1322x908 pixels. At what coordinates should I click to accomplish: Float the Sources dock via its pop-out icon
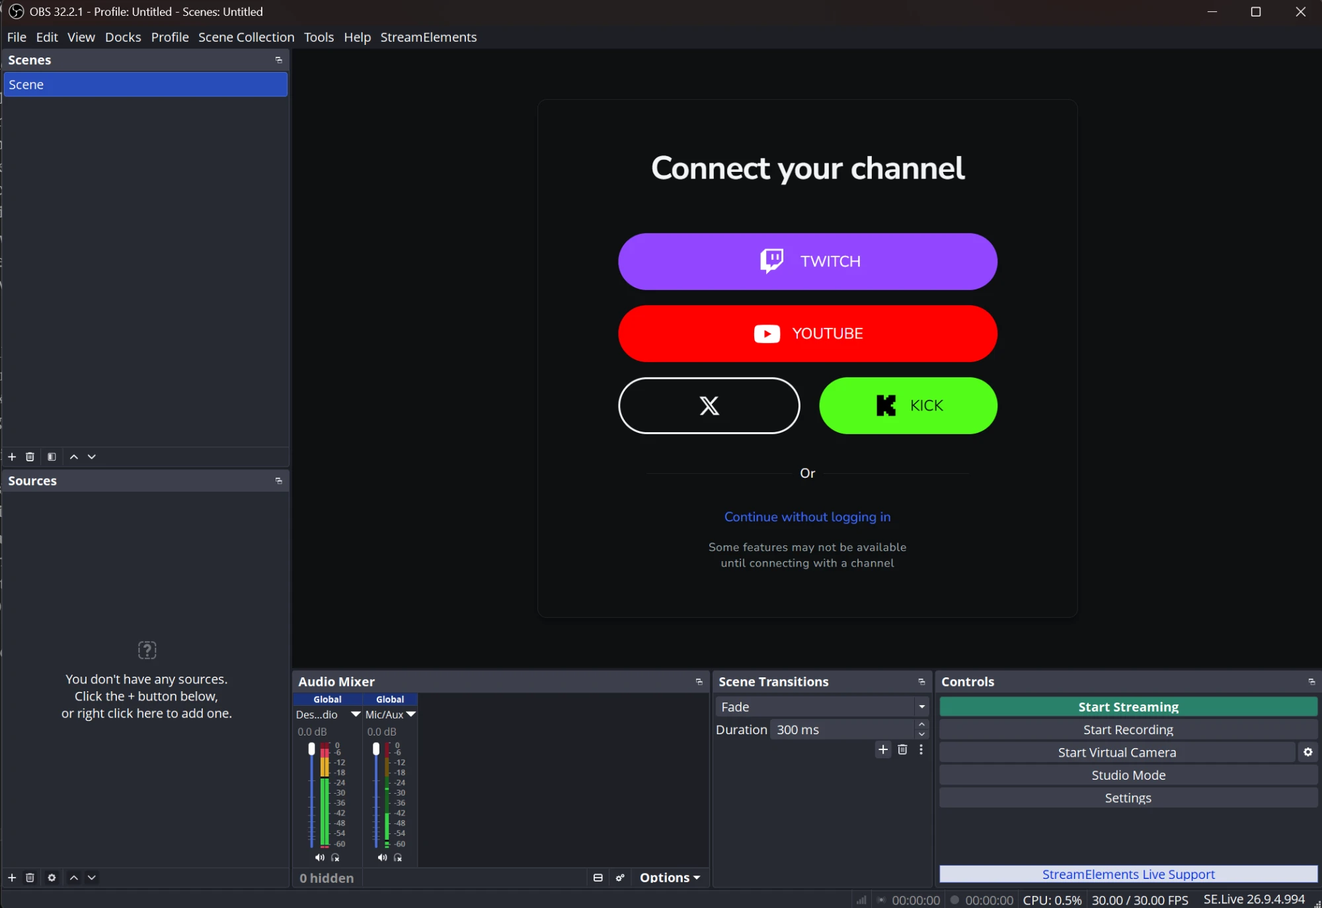279,481
